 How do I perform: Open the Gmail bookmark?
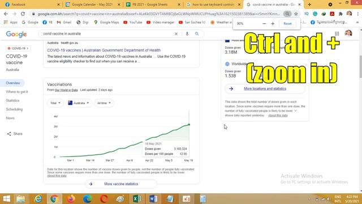(64, 22)
